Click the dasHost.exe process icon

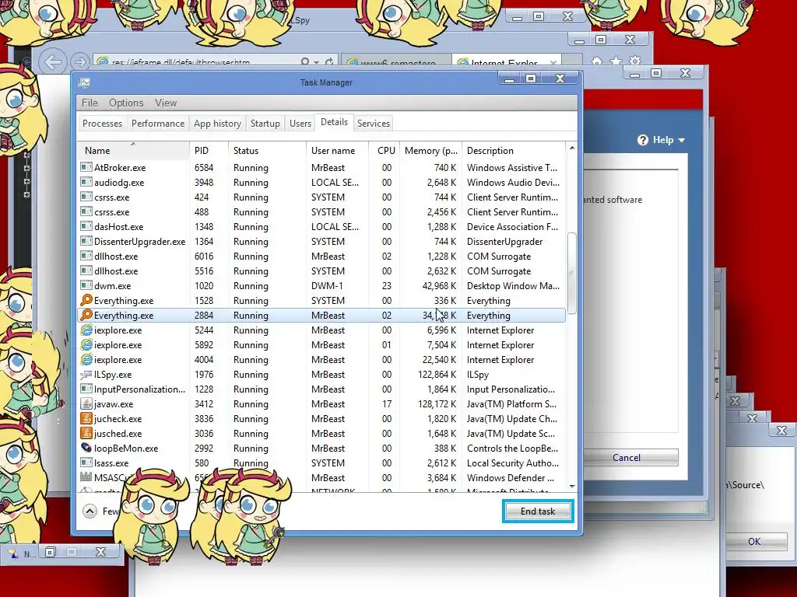[86, 226]
